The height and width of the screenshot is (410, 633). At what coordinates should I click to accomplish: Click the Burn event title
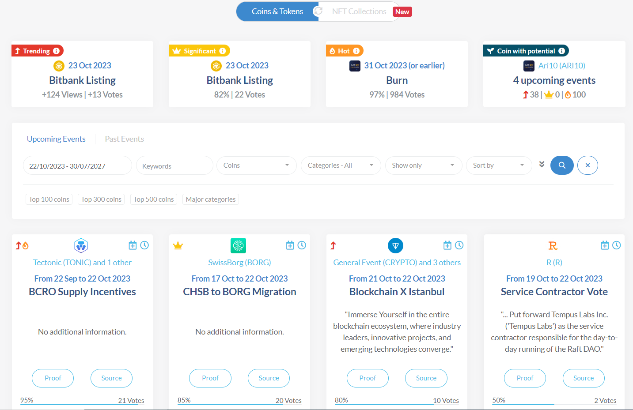pos(397,80)
